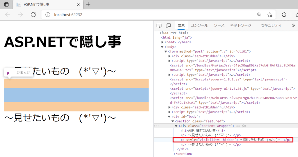The height and width of the screenshot is (157, 298).
Task: Collapse the form ctl01 node
Action: pos(166,52)
